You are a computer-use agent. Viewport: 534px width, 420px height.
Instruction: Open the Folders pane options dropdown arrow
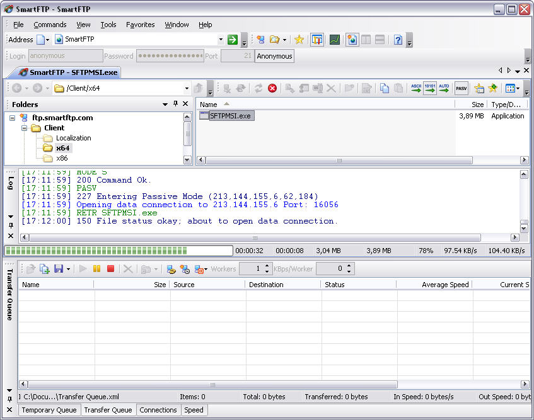165,104
